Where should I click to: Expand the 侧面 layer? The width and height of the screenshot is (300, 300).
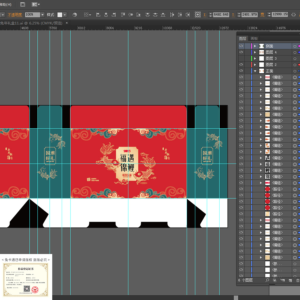point(255,46)
